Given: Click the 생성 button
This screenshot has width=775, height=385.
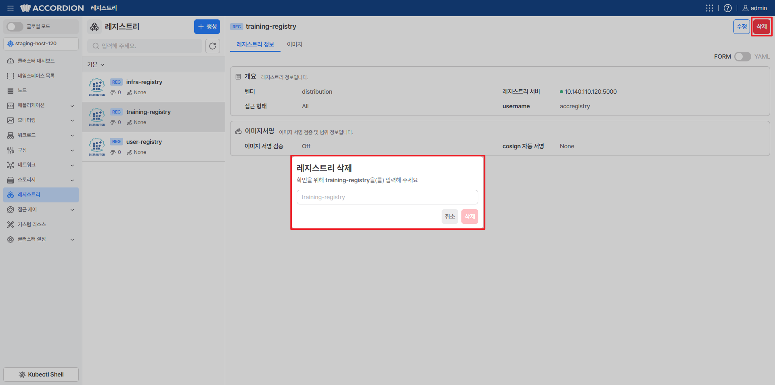Looking at the screenshot, I should click(207, 27).
